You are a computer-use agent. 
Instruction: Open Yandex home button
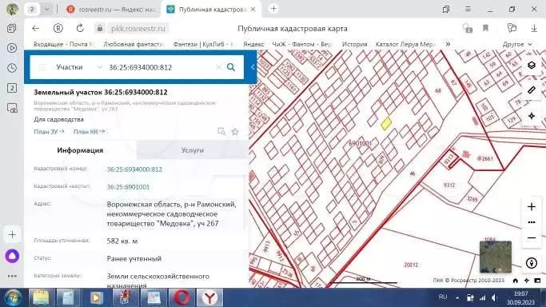pos(58,29)
